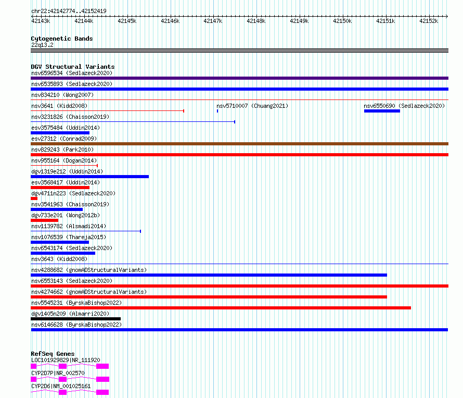This screenshot has width=463, height=398.
Task: Select the blue nsv1076539 variant bar
Action: [x=60, y=242]
